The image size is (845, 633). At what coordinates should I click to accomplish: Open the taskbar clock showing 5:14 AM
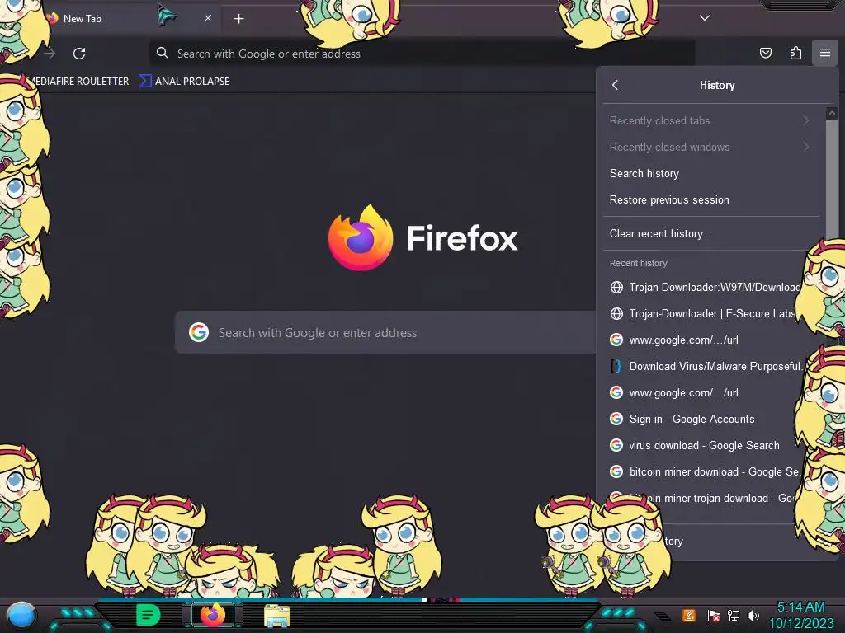pyautogui.click(x=800, y=615)
